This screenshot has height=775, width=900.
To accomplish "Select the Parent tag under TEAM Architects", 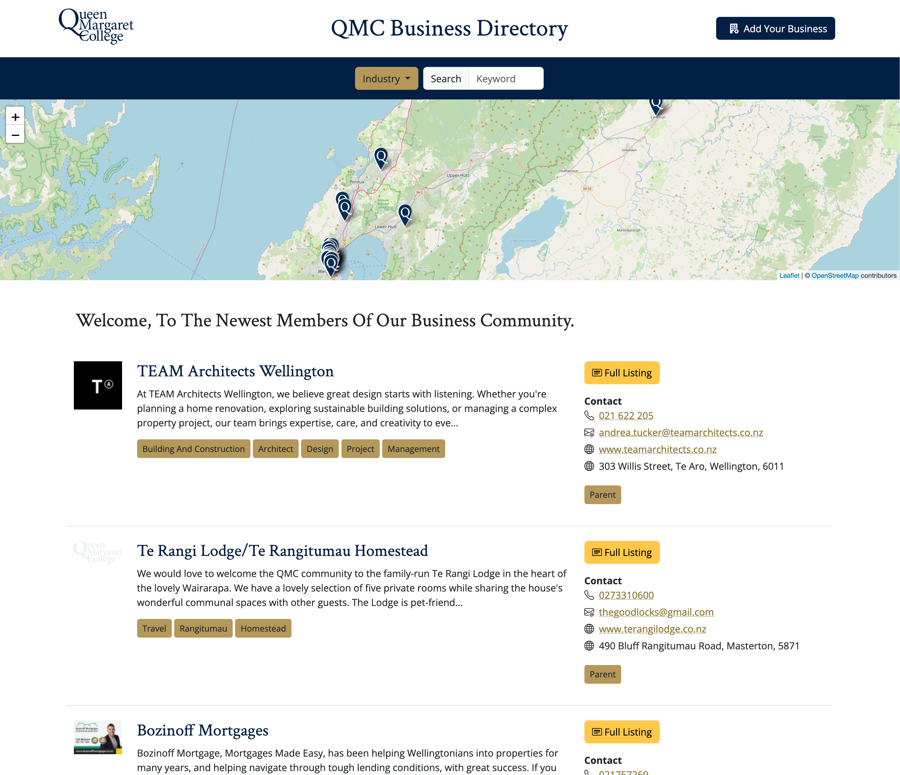I will pyautogui.click(x=603, y=494).
